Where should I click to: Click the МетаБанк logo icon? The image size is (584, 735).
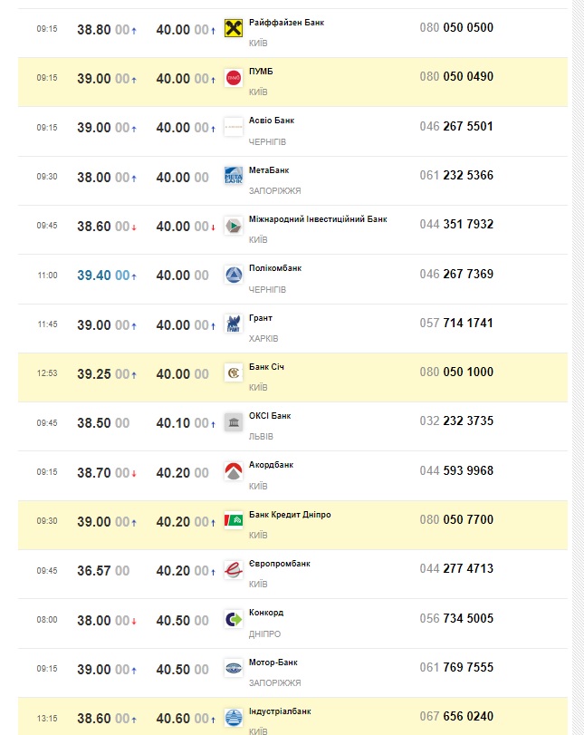pos(234,176)
